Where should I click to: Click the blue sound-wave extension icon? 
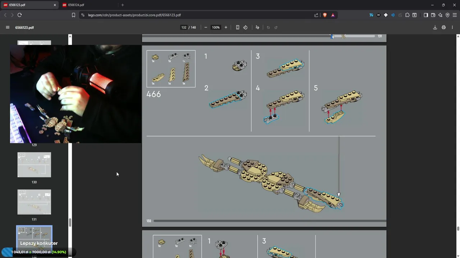[393, 15]
